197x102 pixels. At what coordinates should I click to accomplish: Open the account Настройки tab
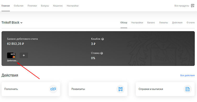[x=137, y=23]
